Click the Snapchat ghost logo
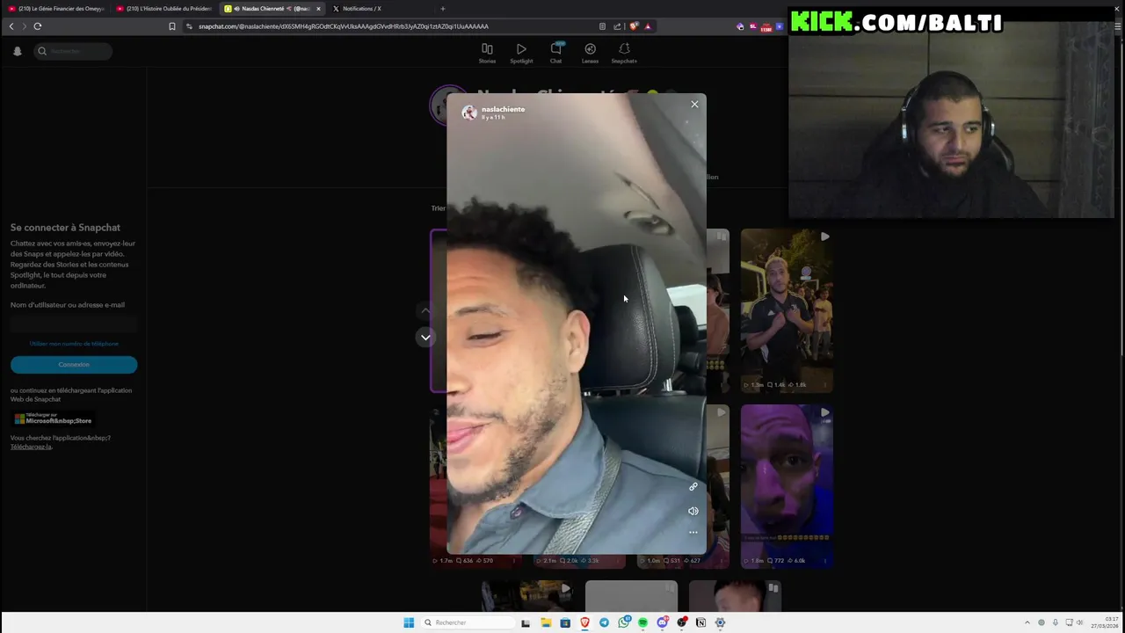Screen dimensions: 1125x633 click(17, 51)
